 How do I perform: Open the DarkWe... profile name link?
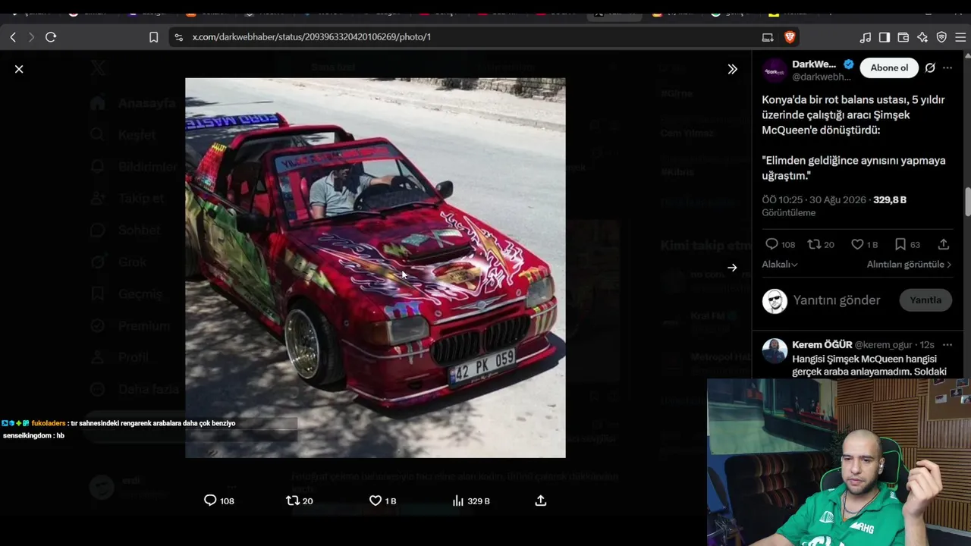(x=814, y=64)
